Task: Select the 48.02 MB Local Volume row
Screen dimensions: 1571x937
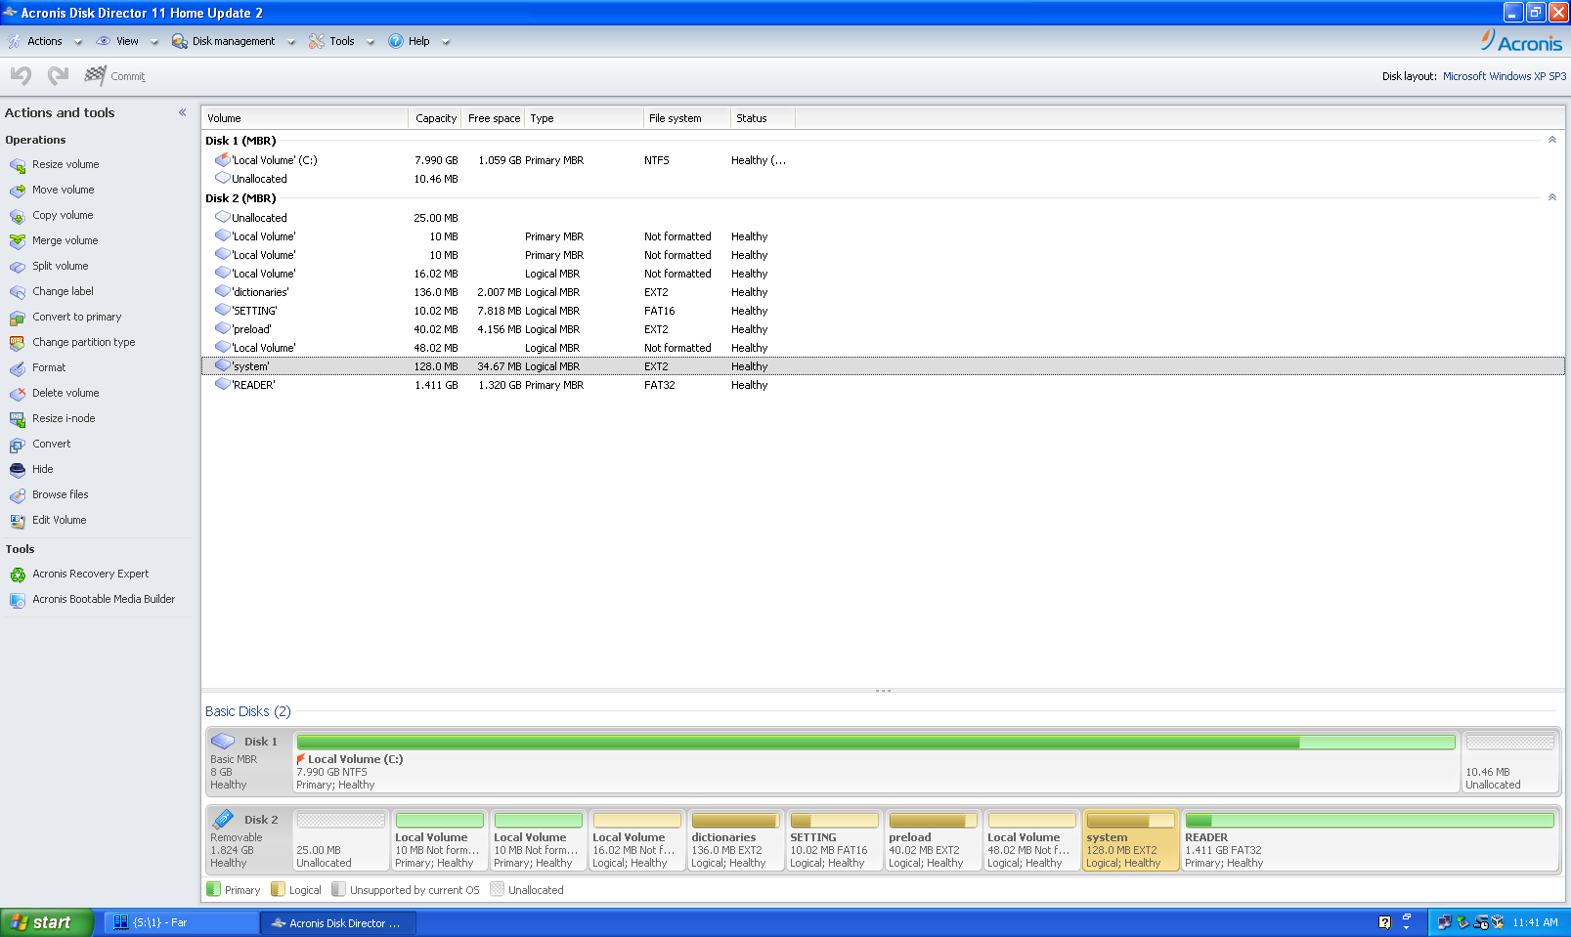Action: pyautogui.click(x=883, y=348)
